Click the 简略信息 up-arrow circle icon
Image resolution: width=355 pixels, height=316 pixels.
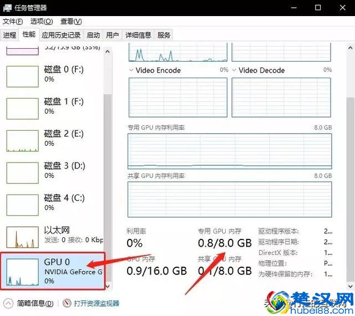[x=8, y=303]
